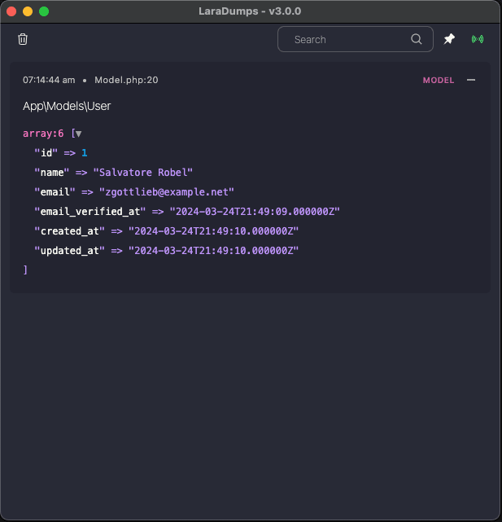The width and height of the screenshot is (502, 522).
Task: Collapse the dump card with minus icon
Action: point(471,80)
